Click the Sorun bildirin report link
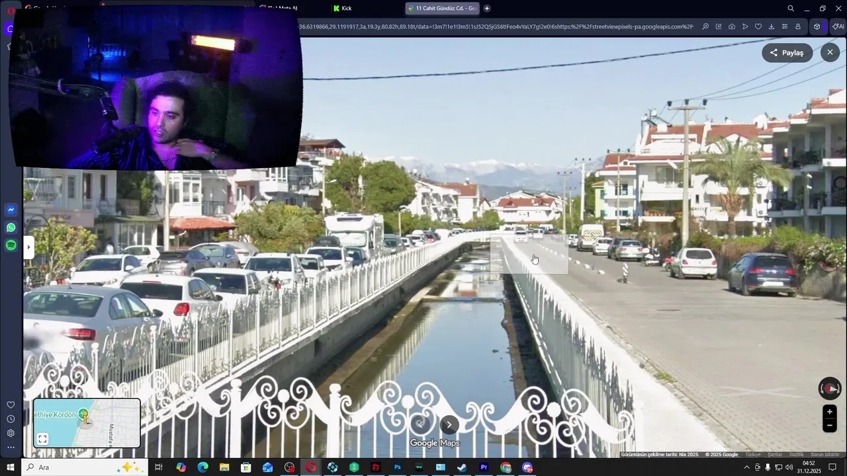 click(825, 454)
